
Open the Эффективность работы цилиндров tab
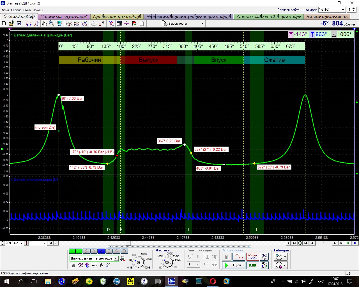(189, 17)
